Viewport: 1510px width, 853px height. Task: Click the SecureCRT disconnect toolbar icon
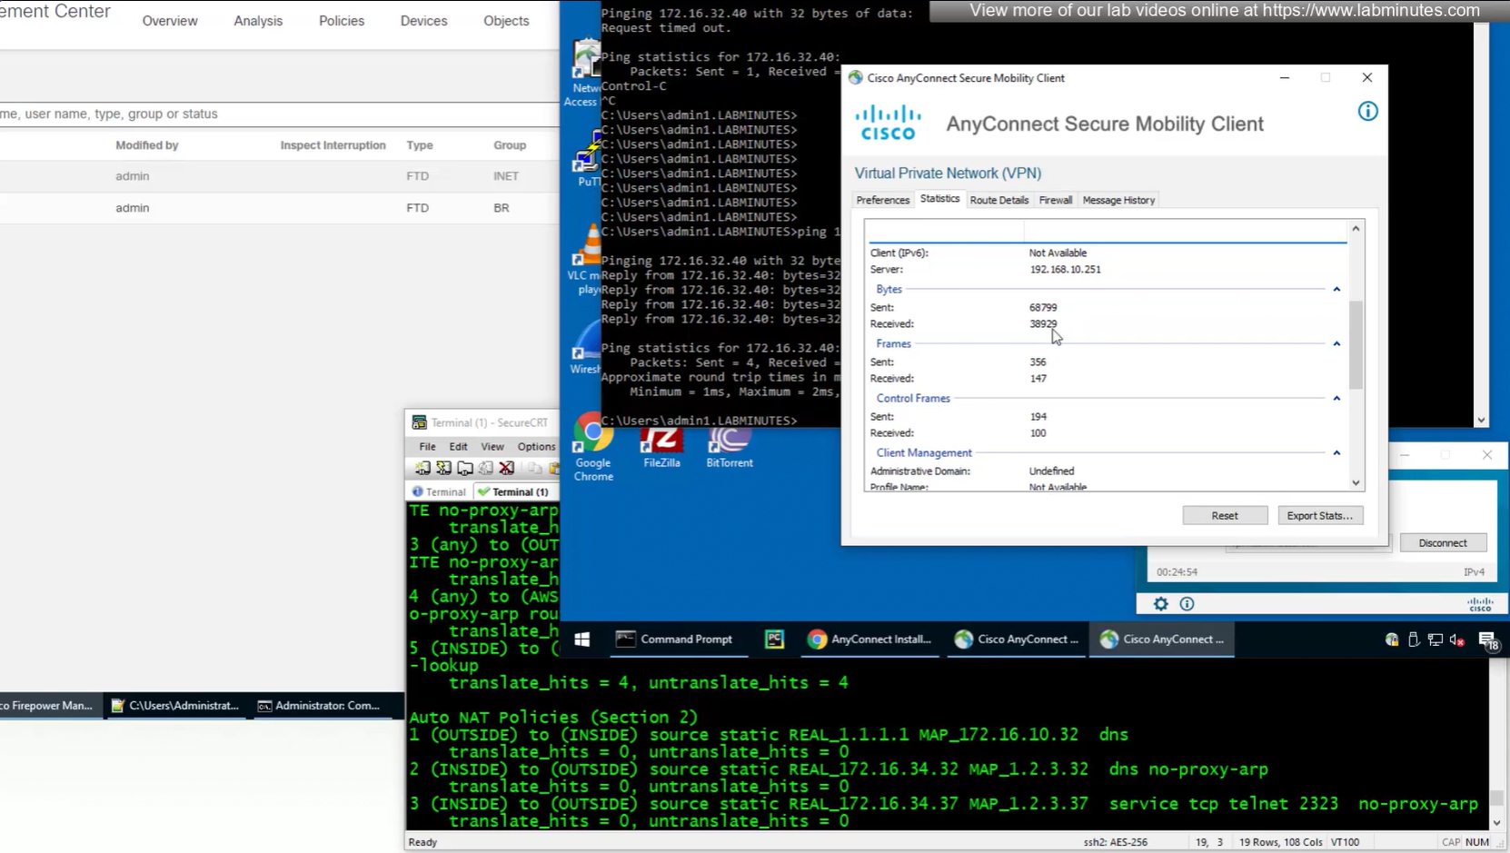coord(507,469)
